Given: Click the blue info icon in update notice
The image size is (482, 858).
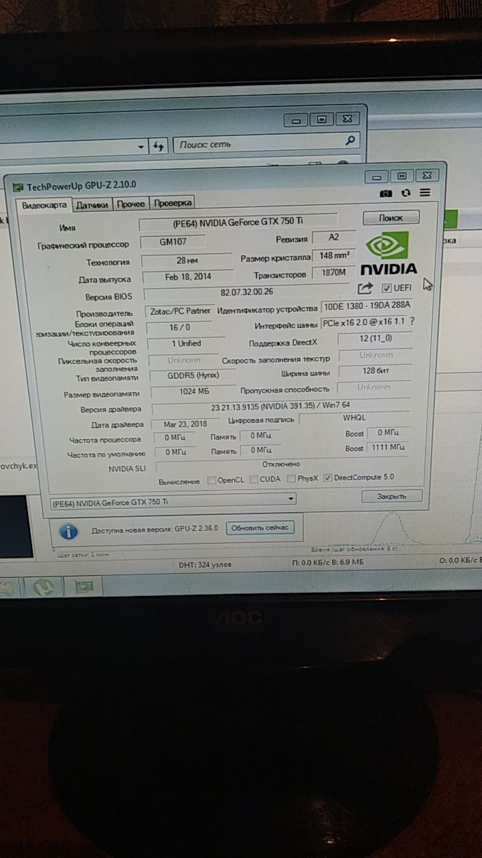Looking at the screenshot, I should click(x=68, y=532).
